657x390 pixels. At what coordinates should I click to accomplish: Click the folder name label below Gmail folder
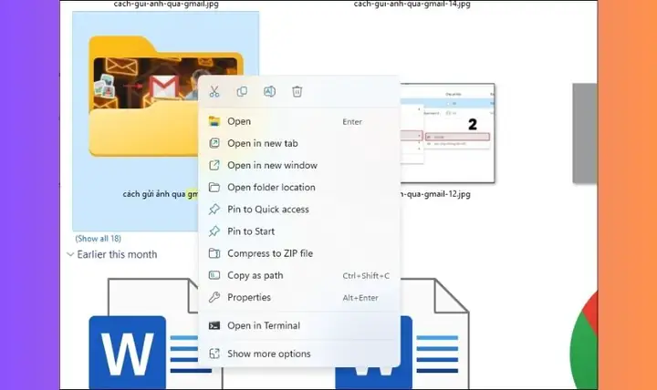(161, 194)
